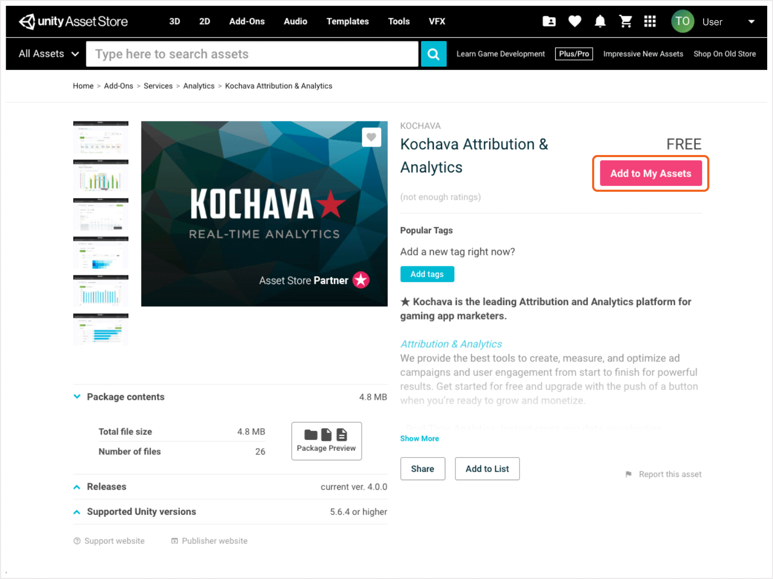This screenshot has height=579, width=773.
Task: Click the Report this asset flag
Action: 628,474
